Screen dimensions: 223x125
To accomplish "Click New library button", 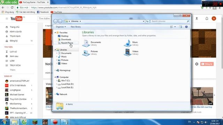I will click(76, 27).
